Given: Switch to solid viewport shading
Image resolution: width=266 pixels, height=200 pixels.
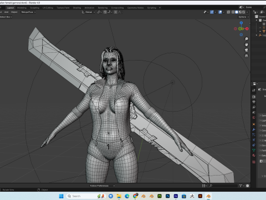Looking at the screenshot, I should [x=237, y=12].
